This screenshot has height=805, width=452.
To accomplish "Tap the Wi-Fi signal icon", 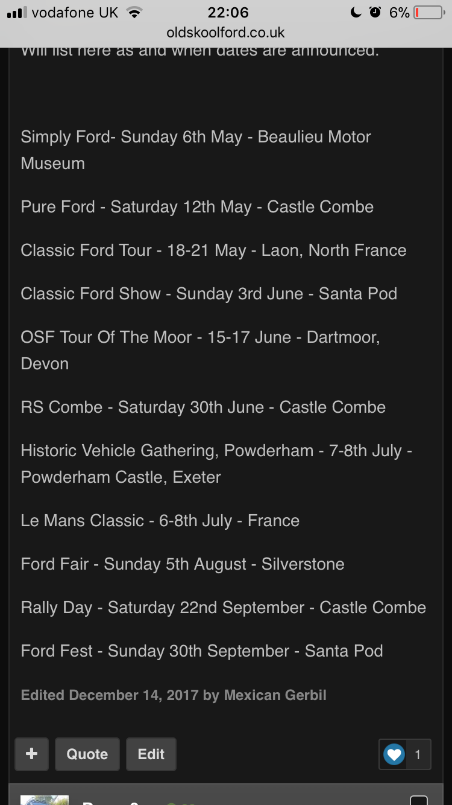I will 134,12.
